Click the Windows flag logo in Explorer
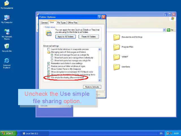The height and width of the screenshot is (136, 181). [173, 19]
